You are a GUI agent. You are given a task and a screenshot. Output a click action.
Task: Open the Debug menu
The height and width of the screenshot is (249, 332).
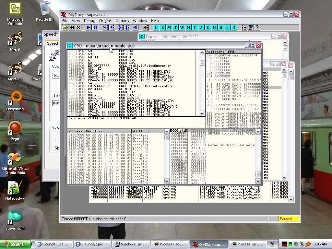point(89,21)
